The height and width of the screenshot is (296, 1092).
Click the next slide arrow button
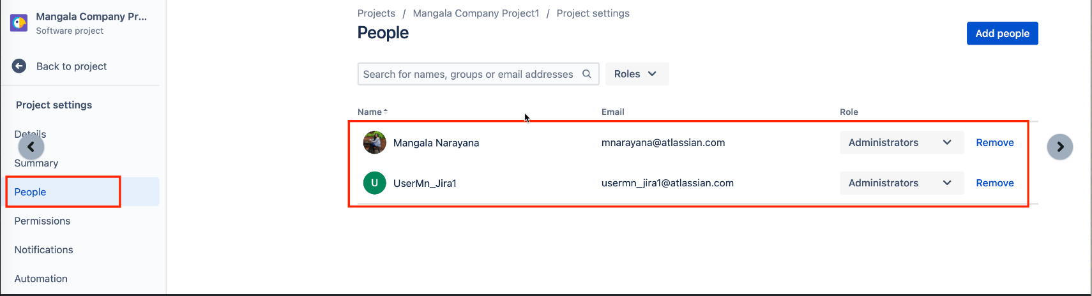1060,147
